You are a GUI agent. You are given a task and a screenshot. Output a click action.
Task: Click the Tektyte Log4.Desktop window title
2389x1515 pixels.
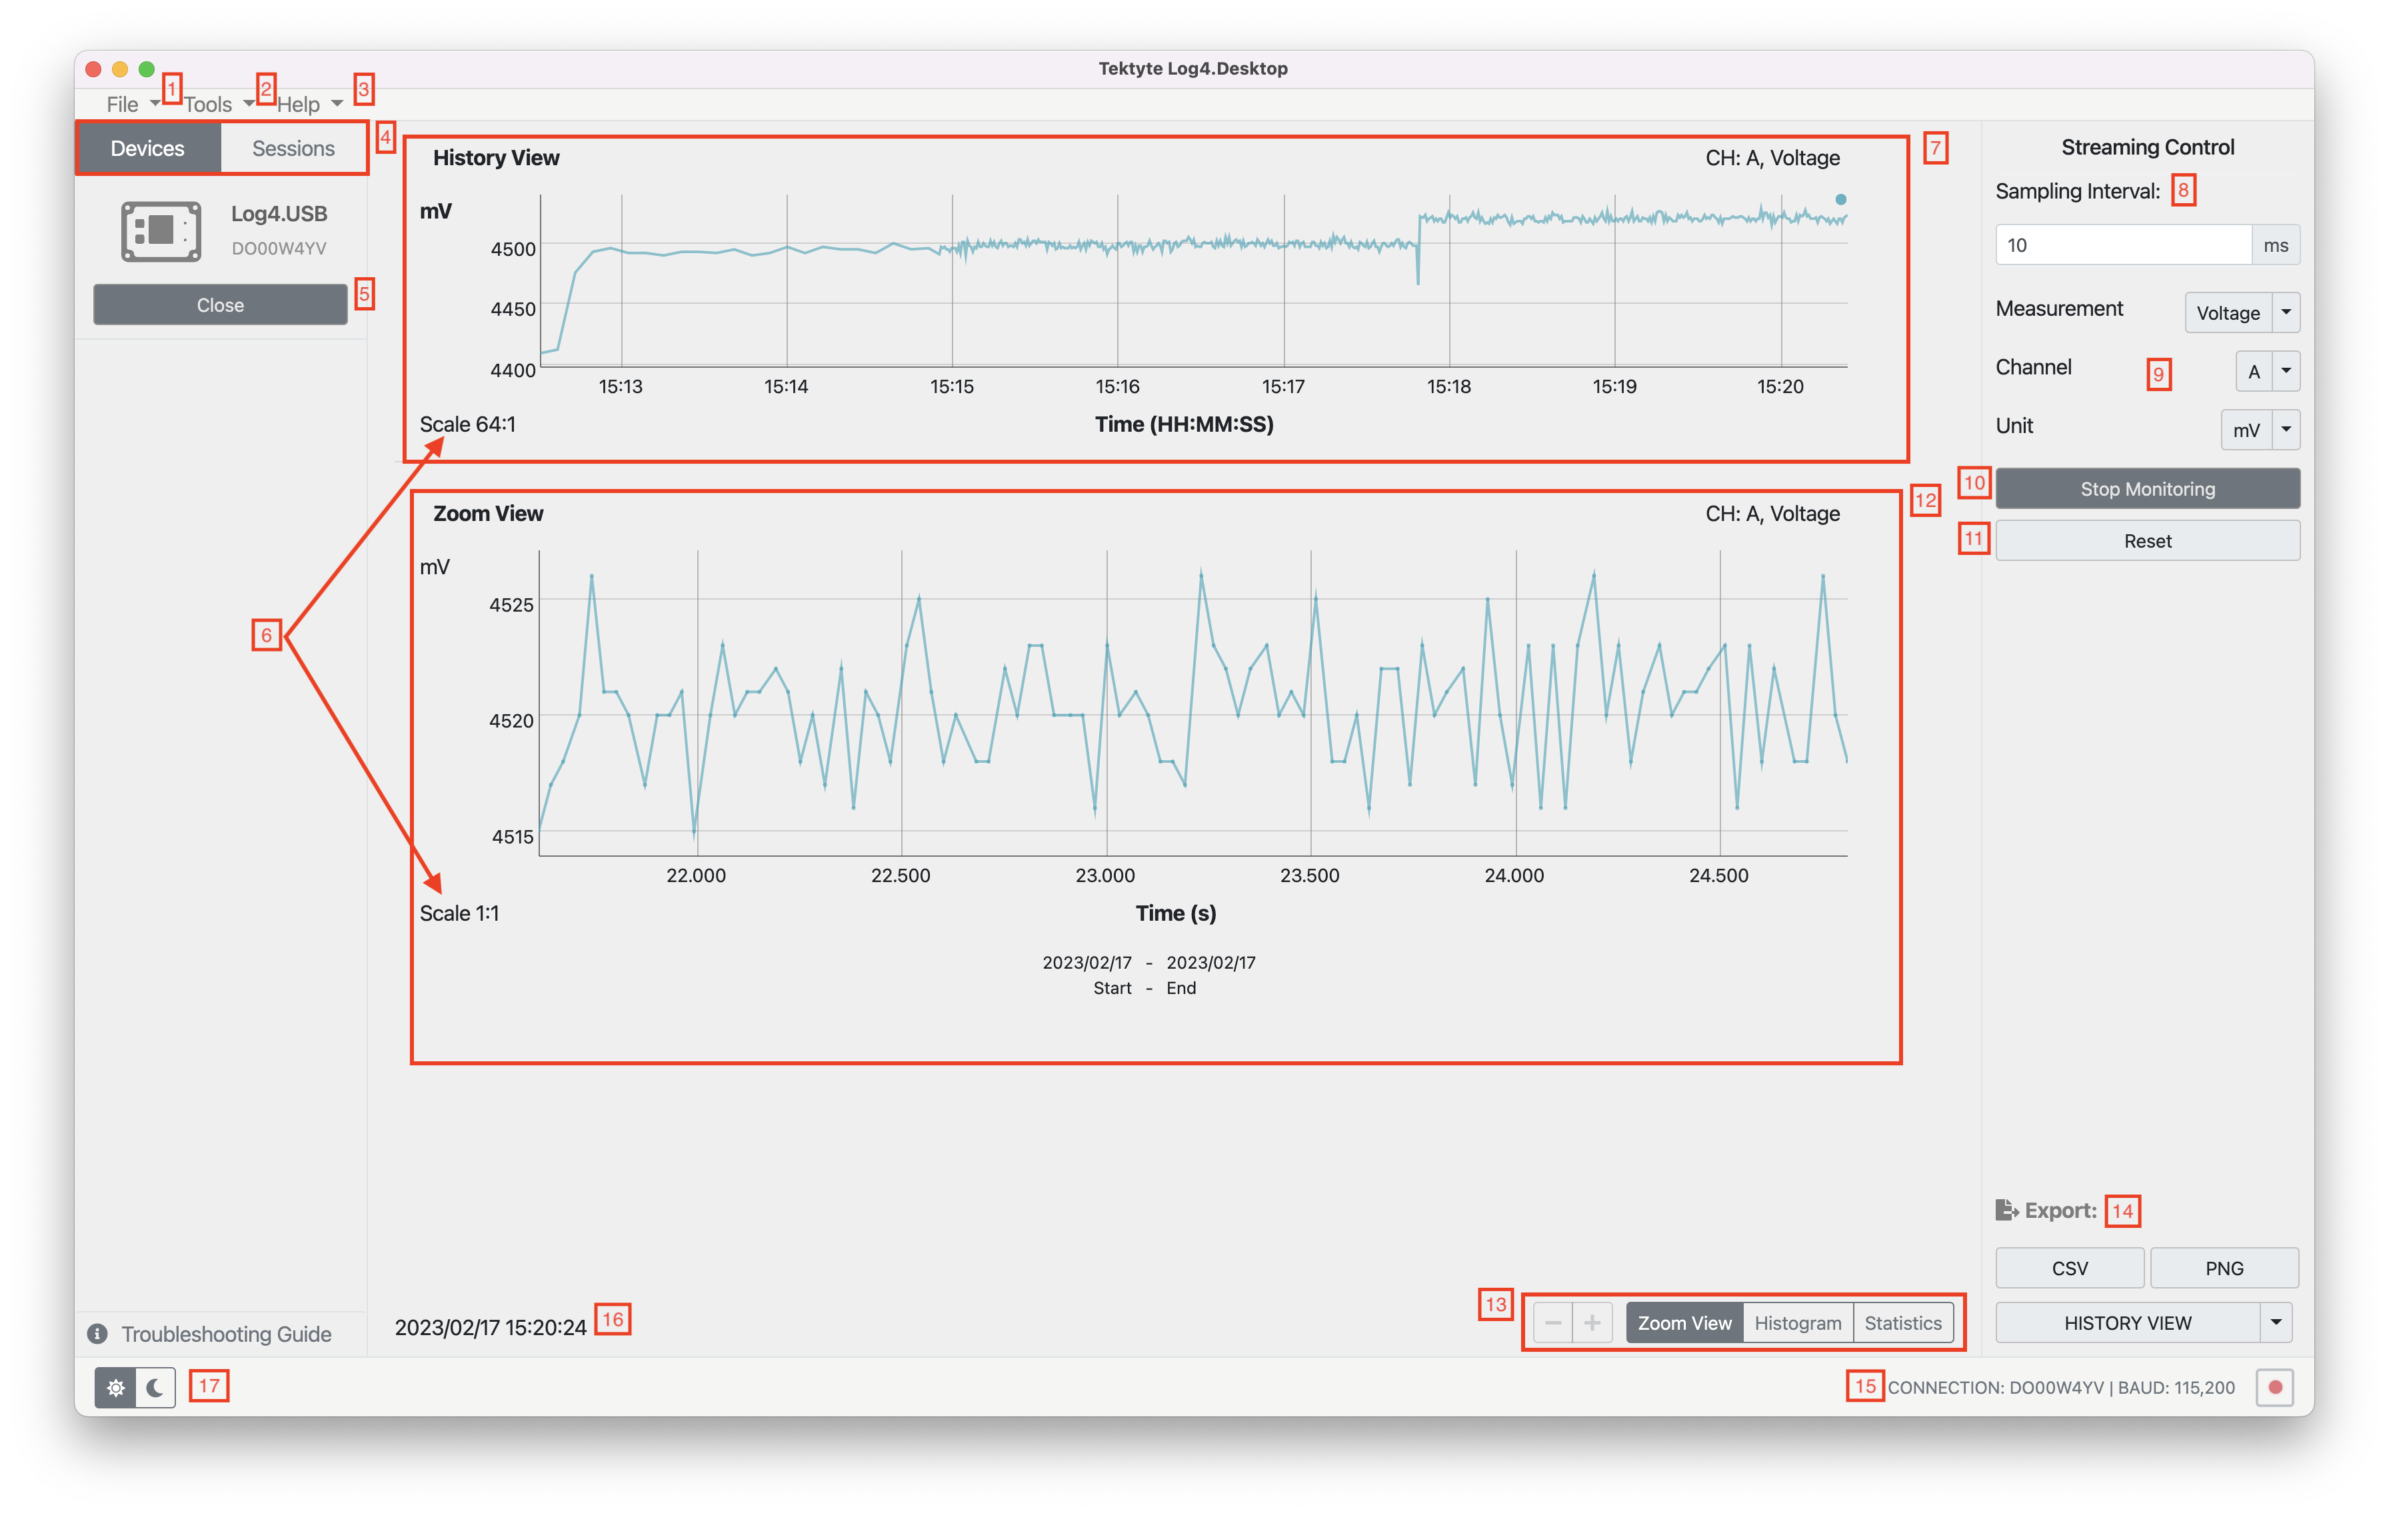tap(1193, 69)
